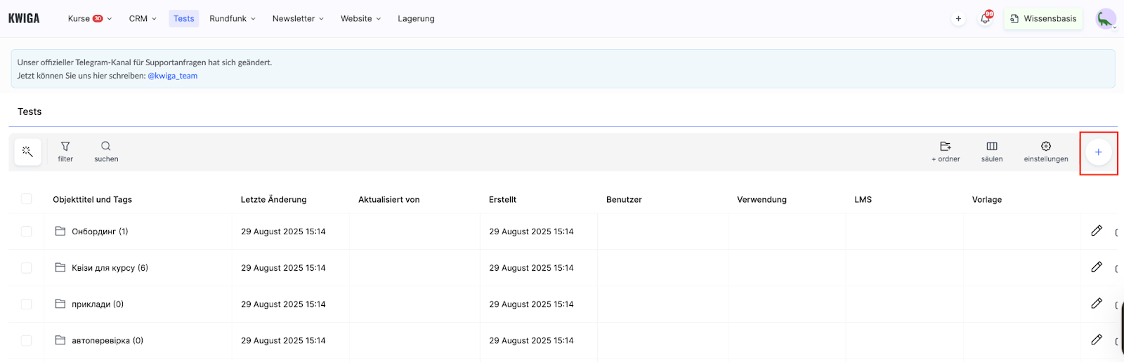Open the Newsletter dropdown menu

298,19
